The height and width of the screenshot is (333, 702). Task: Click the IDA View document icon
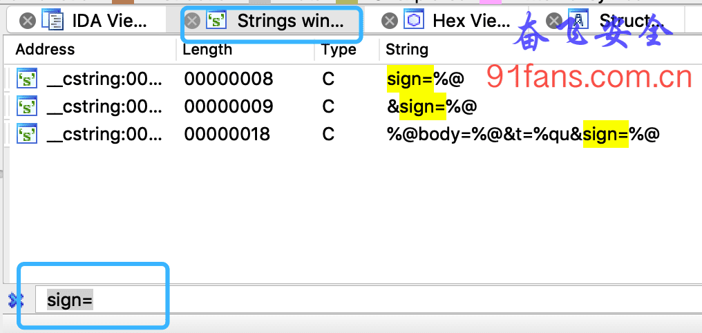[53, 21]
